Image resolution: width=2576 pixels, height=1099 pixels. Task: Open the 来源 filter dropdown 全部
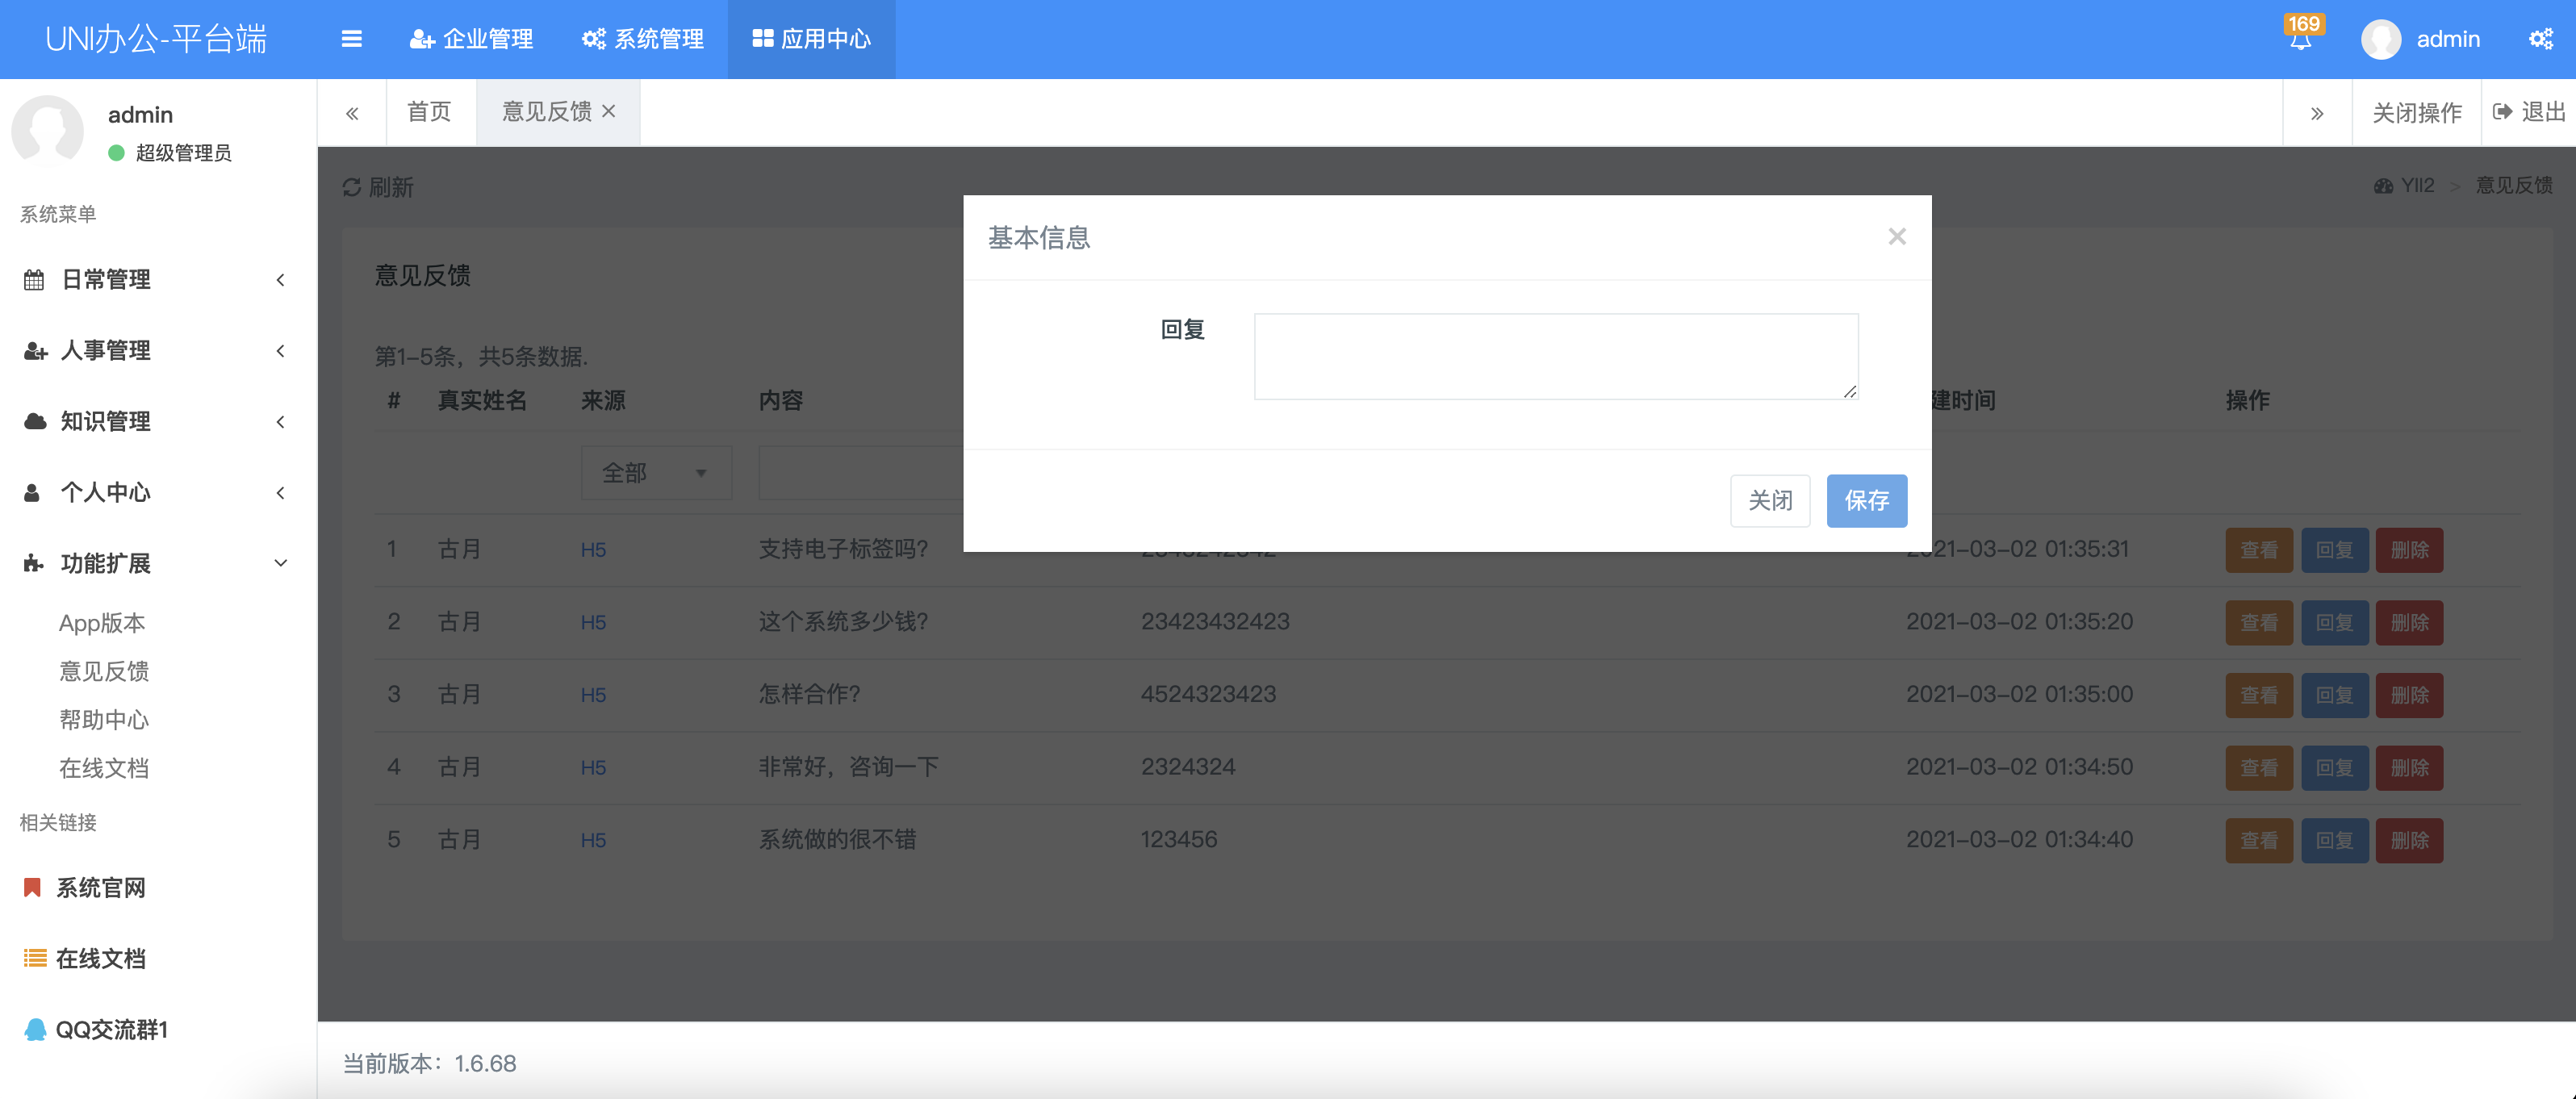[x=655, y=473]
